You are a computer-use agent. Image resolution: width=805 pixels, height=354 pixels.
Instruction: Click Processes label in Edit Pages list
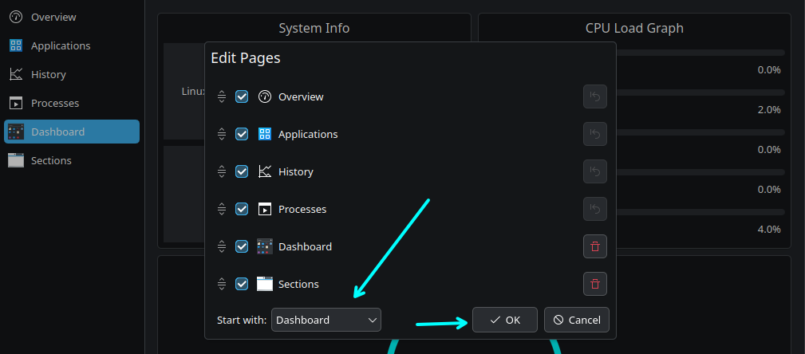click(x=302, y=210)
